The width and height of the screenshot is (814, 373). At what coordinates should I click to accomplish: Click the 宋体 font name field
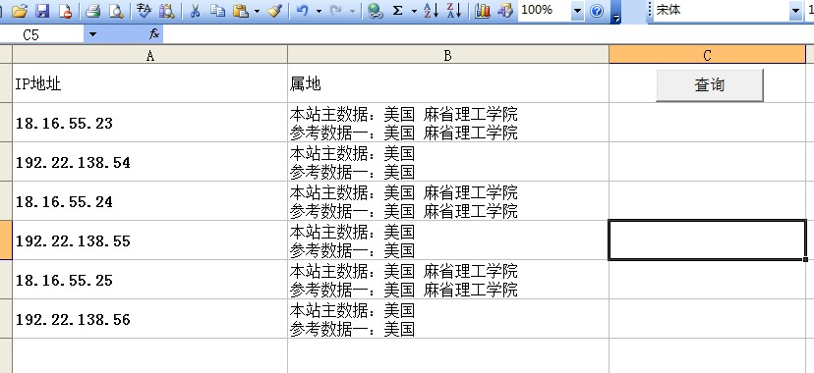pyautogui.click(x=721, y=11)
